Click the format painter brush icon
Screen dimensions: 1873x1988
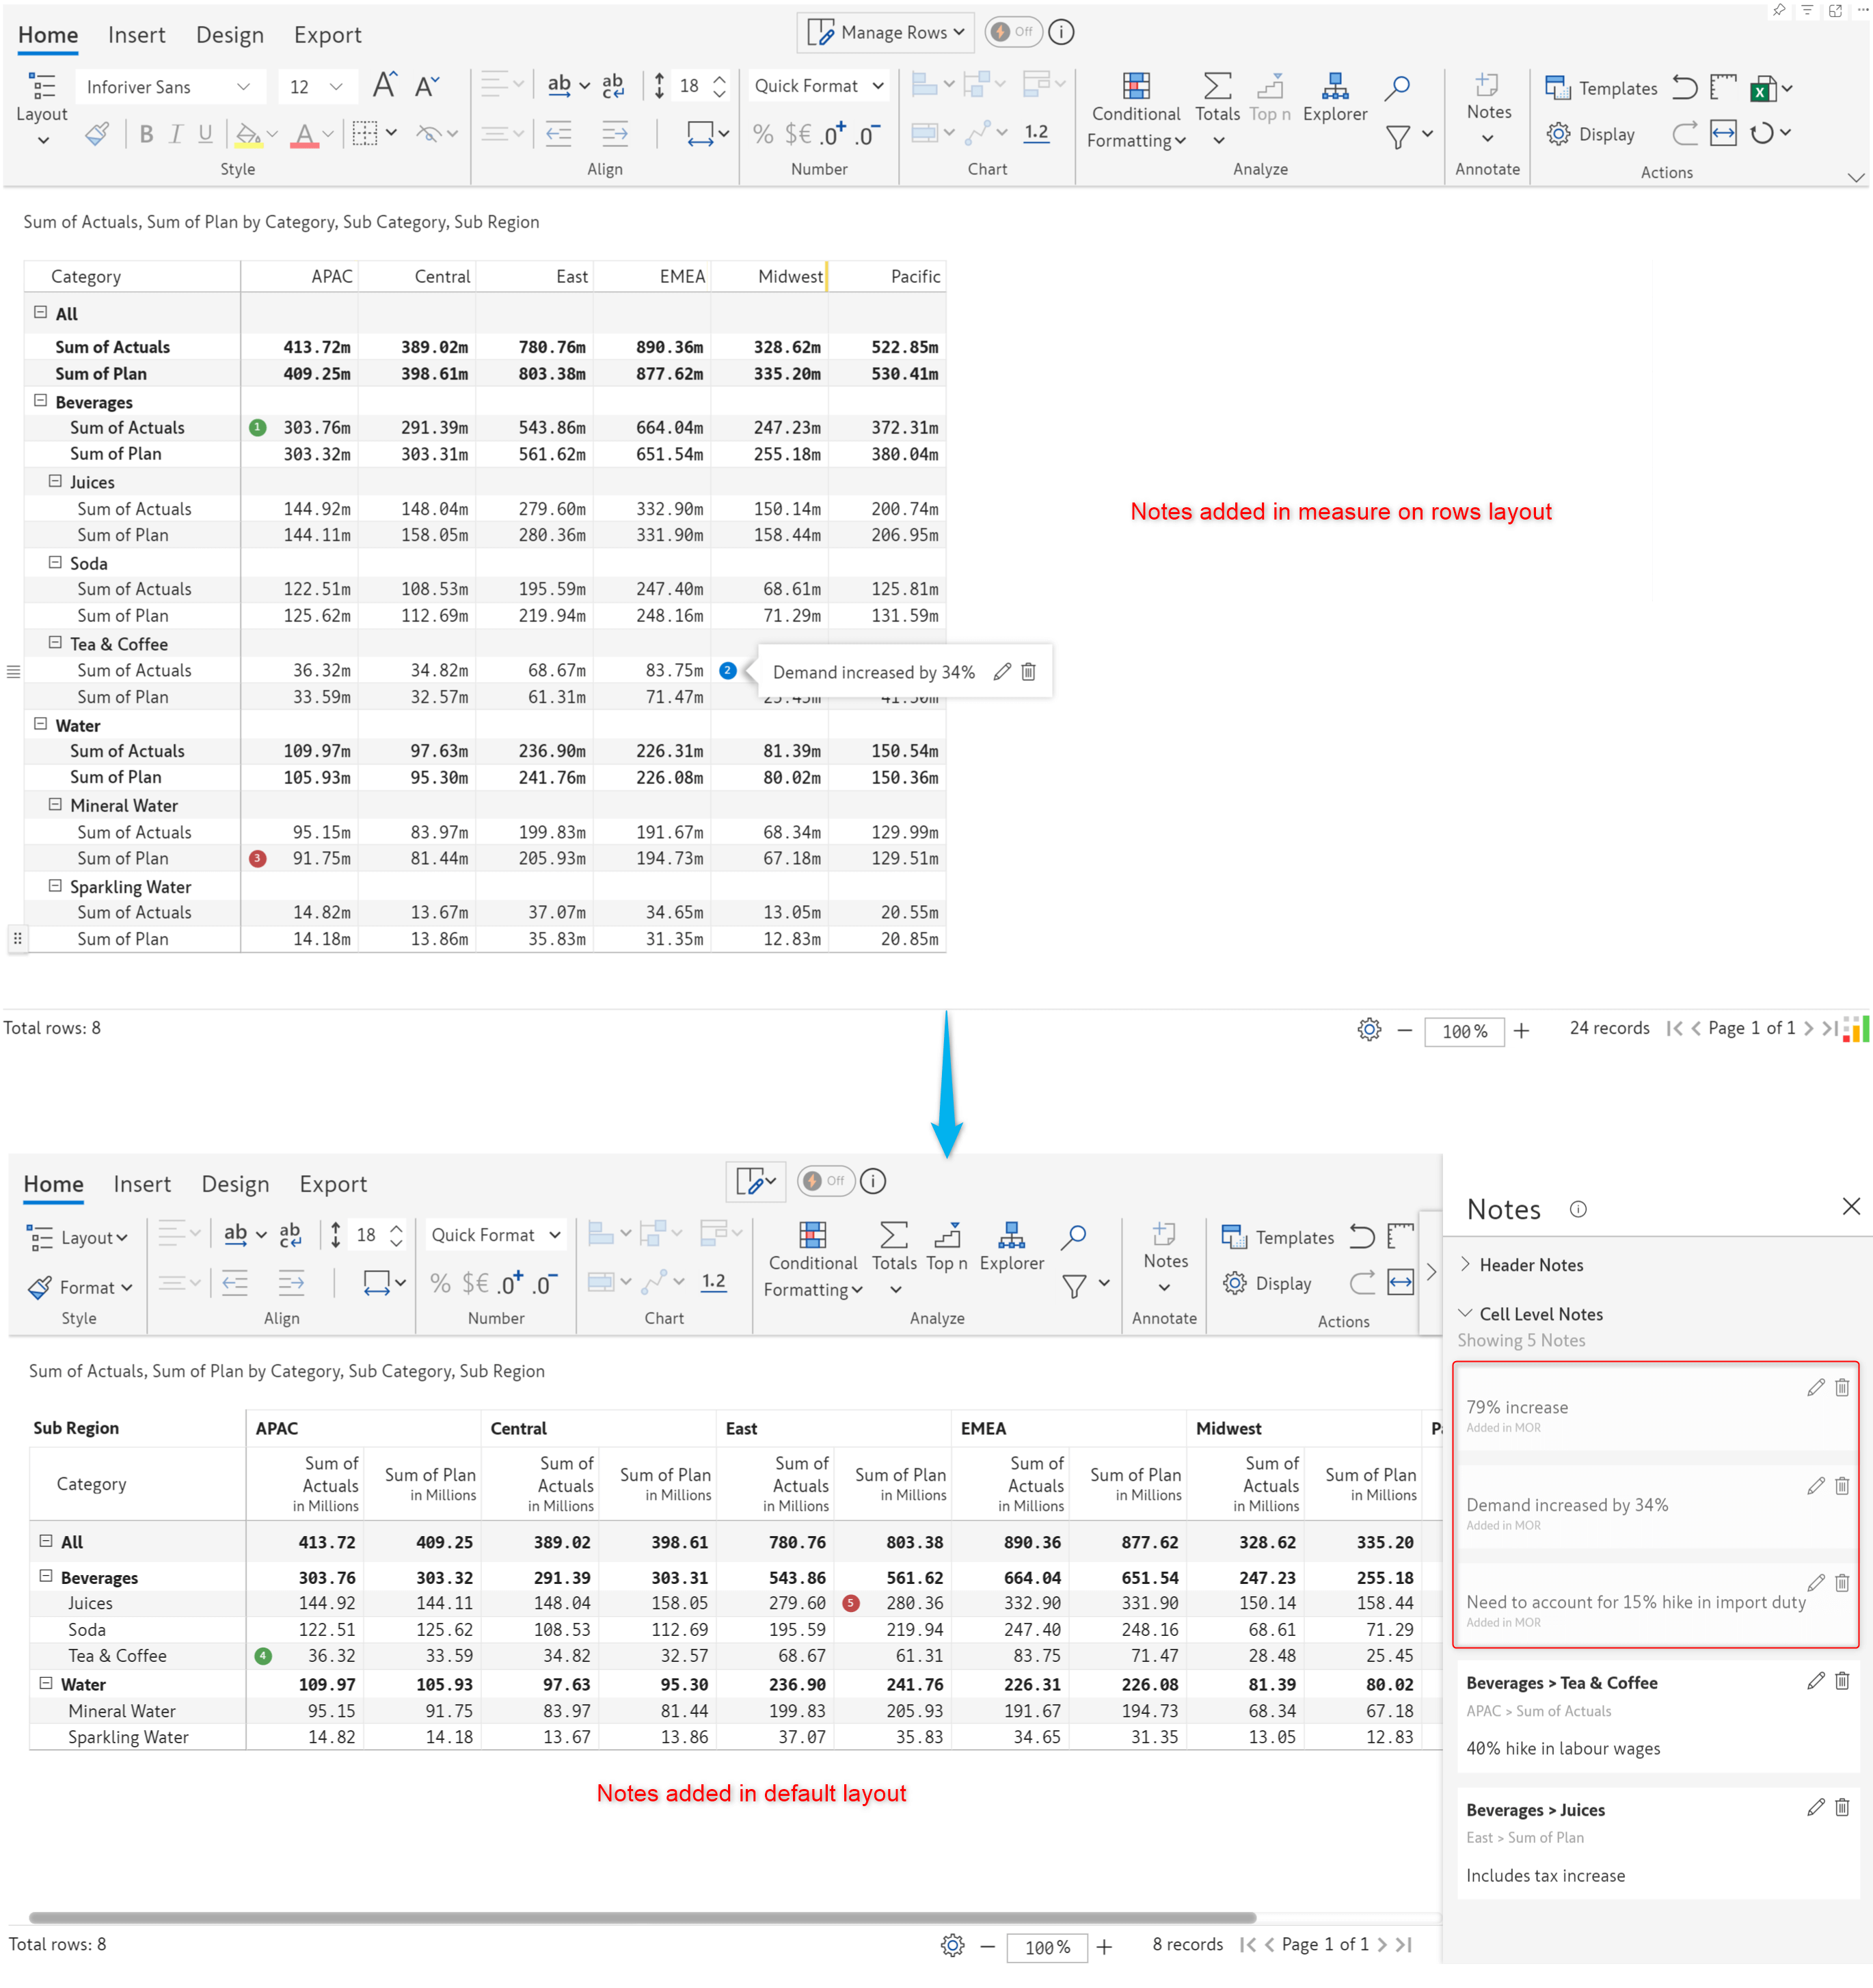click(97, 133)
